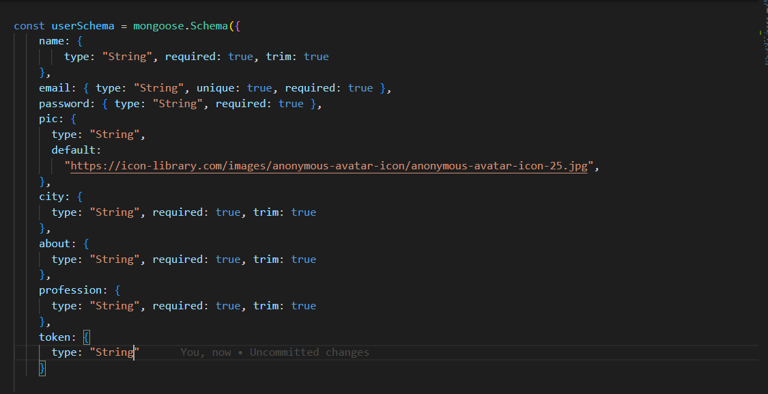Viewport: 768px width, 394px height.
Task: Click the green change marker in the overview ruler
Action: 760,33
